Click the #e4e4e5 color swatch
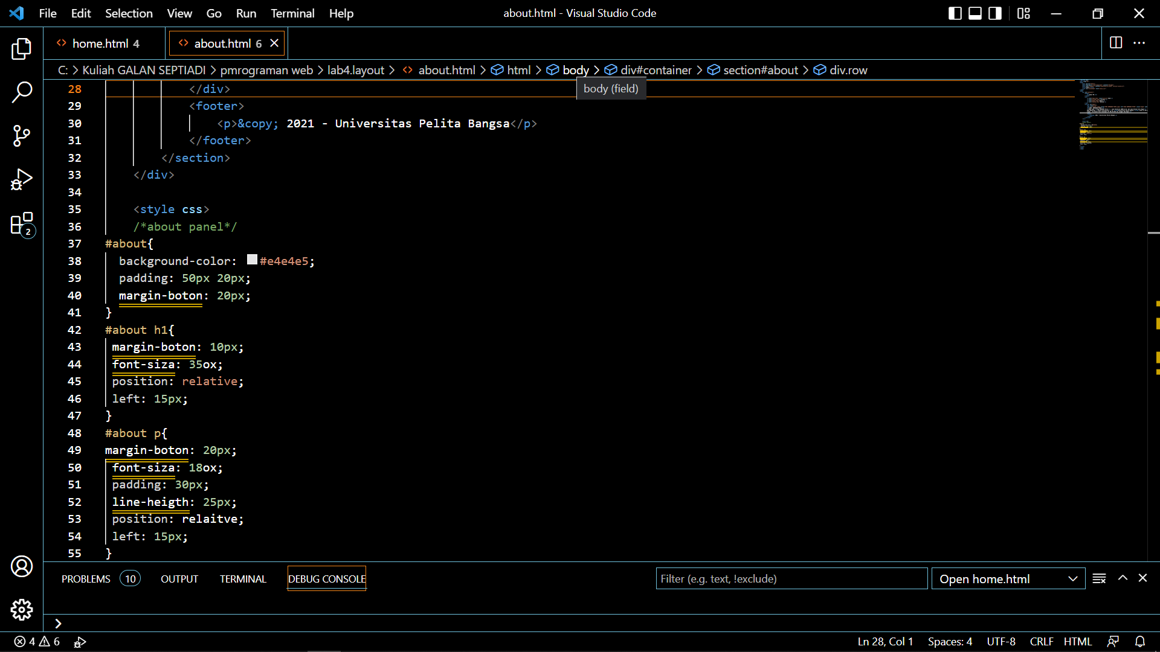Image resolution: width=1160 pixels, height=652 pixels. [252, 260]
